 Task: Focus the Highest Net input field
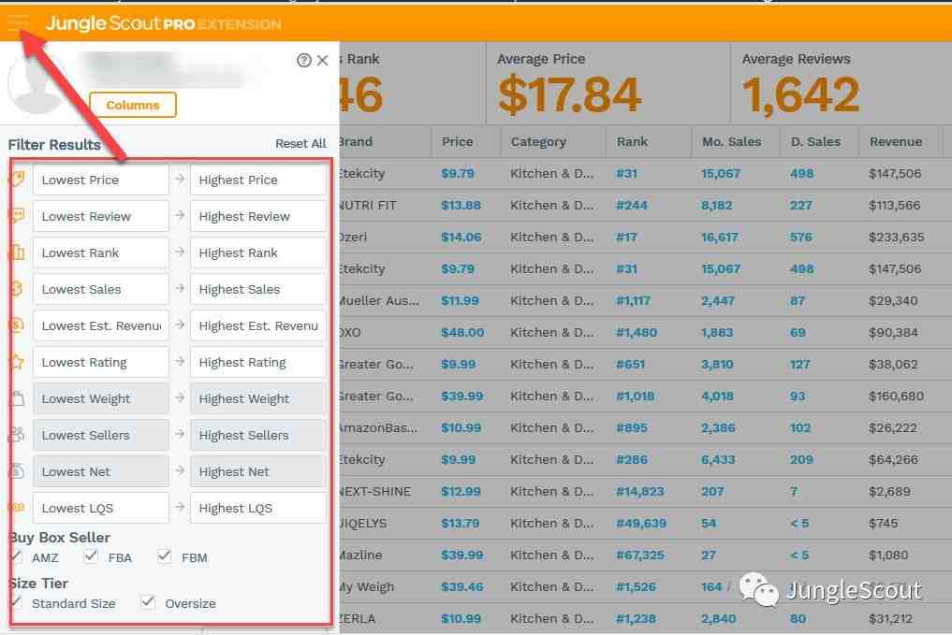click(258, 471)
